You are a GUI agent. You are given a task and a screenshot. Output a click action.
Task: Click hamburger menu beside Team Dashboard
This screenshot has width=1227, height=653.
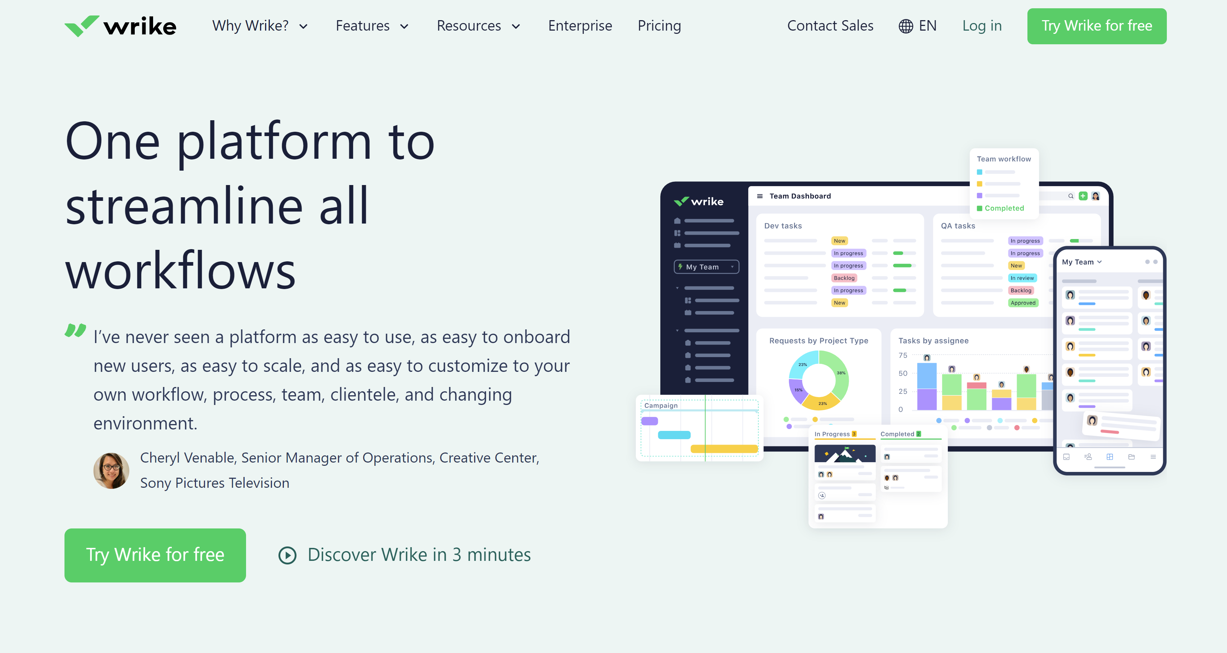tap(760, 196)
